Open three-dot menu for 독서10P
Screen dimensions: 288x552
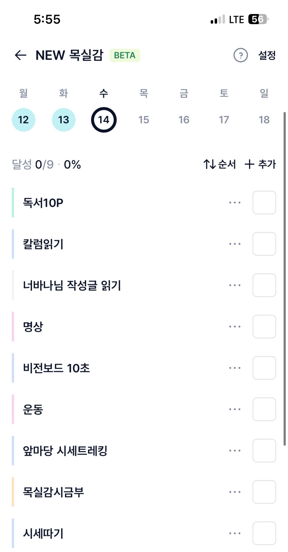point(235,203)
